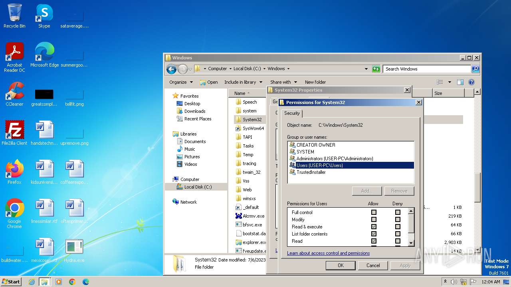The width and height of the screenshot is (511, 287).
Task: Click the Search Windows input field
Action: 426,69
